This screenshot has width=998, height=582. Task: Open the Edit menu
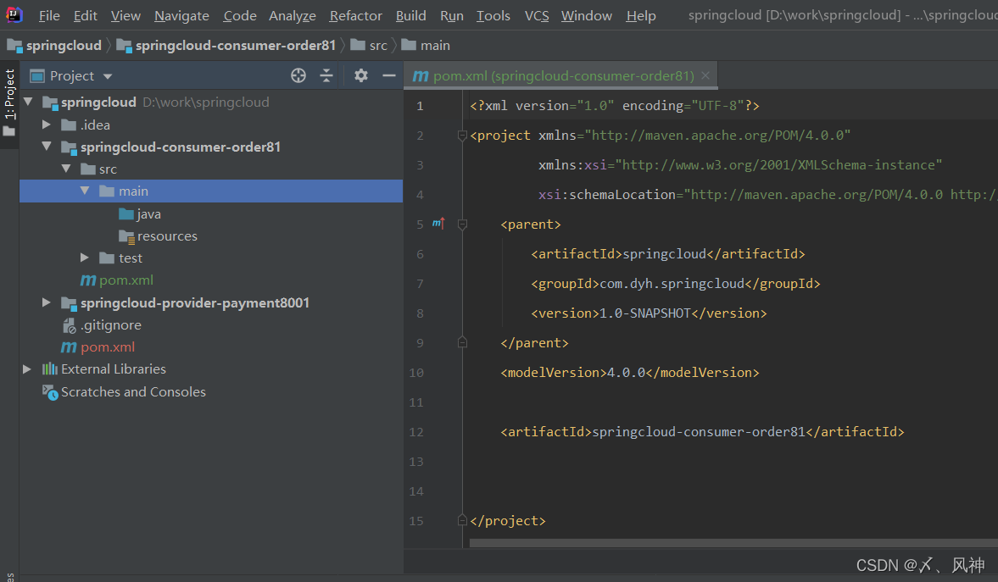pyautogui.click(x=86, y=15)
